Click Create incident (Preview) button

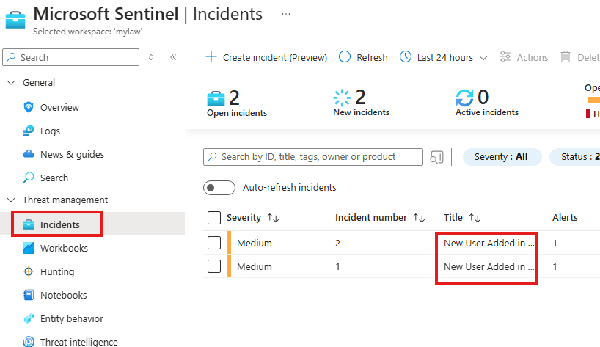(266, 57)
